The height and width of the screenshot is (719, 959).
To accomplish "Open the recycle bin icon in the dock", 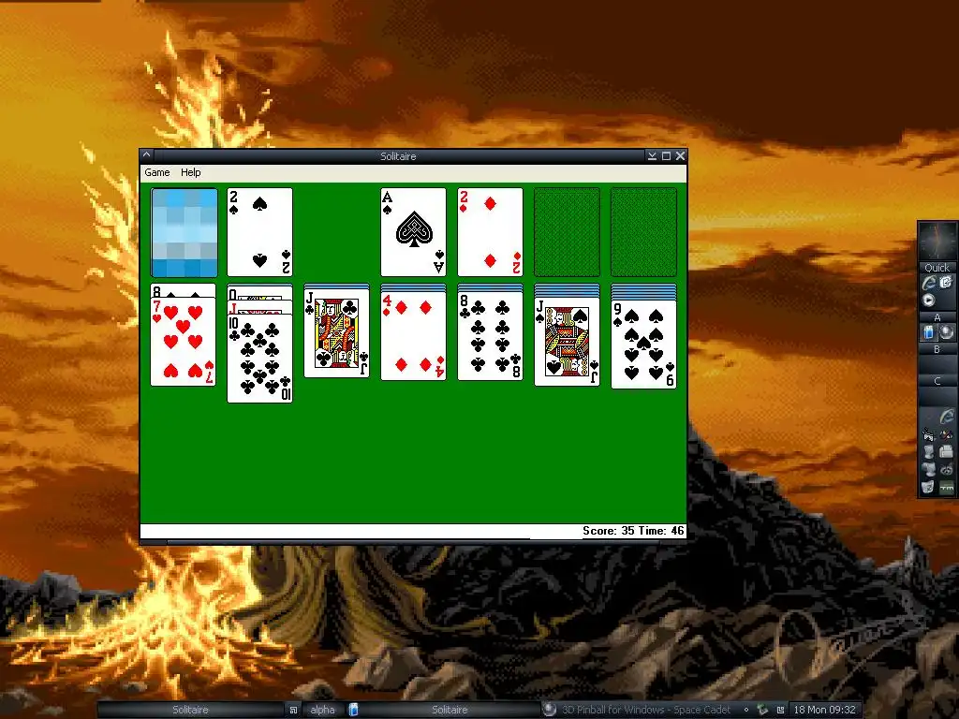I will tap(927, 487).
